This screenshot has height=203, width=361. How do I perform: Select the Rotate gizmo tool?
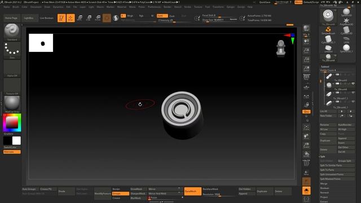pos(98,18)
